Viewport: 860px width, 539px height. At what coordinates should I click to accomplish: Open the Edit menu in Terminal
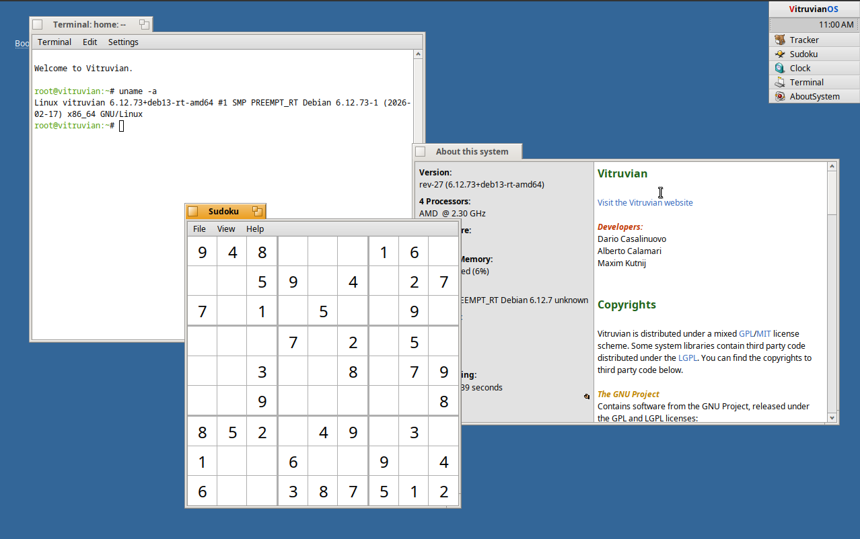coord(90,42)
